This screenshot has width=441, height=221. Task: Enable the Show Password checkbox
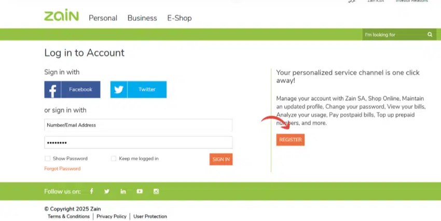(x=48, y=159)
